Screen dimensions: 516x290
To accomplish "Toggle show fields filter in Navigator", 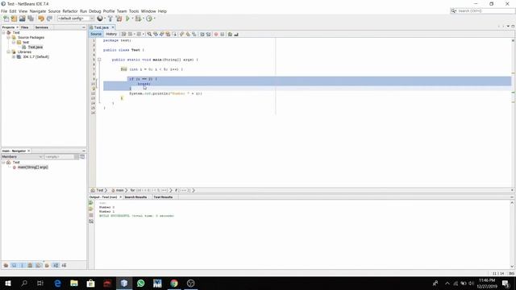I will pyautogui.click(x=15, y=265).
